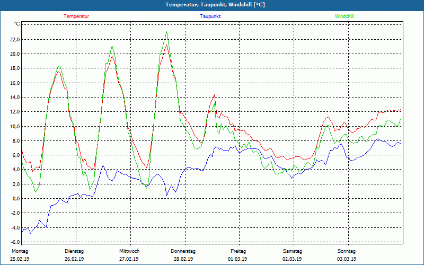Select the Samstag day label
The height and width of the screenshot is (265, 424).
coord(293,251)
